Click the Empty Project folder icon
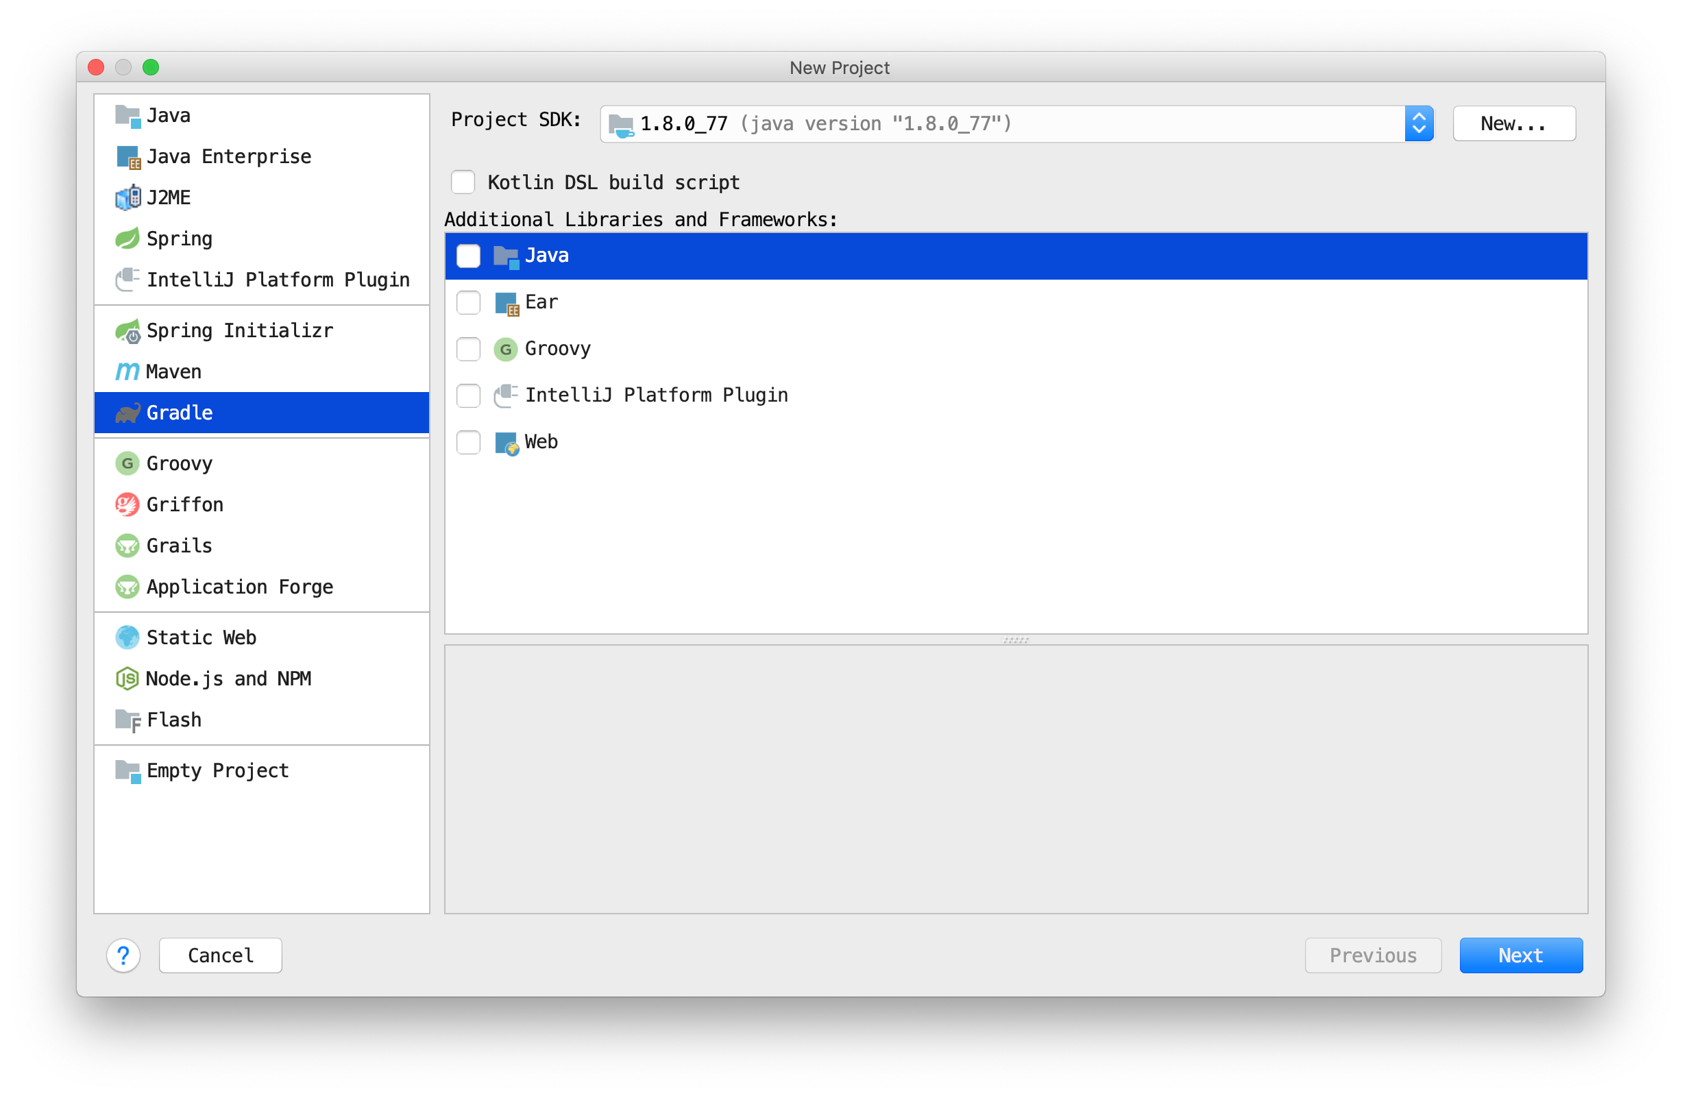Image resolution: width=1682 pixels, height=1098 pixels. click(128, 771)
